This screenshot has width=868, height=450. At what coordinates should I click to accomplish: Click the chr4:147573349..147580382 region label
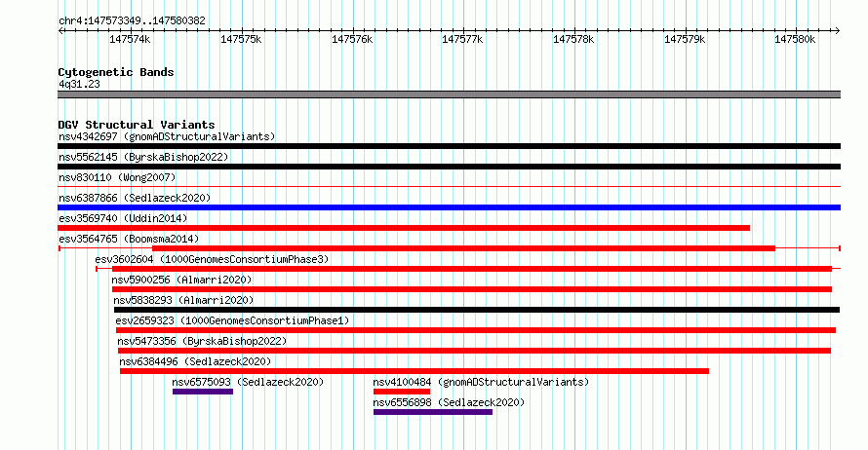coord(132,21)
